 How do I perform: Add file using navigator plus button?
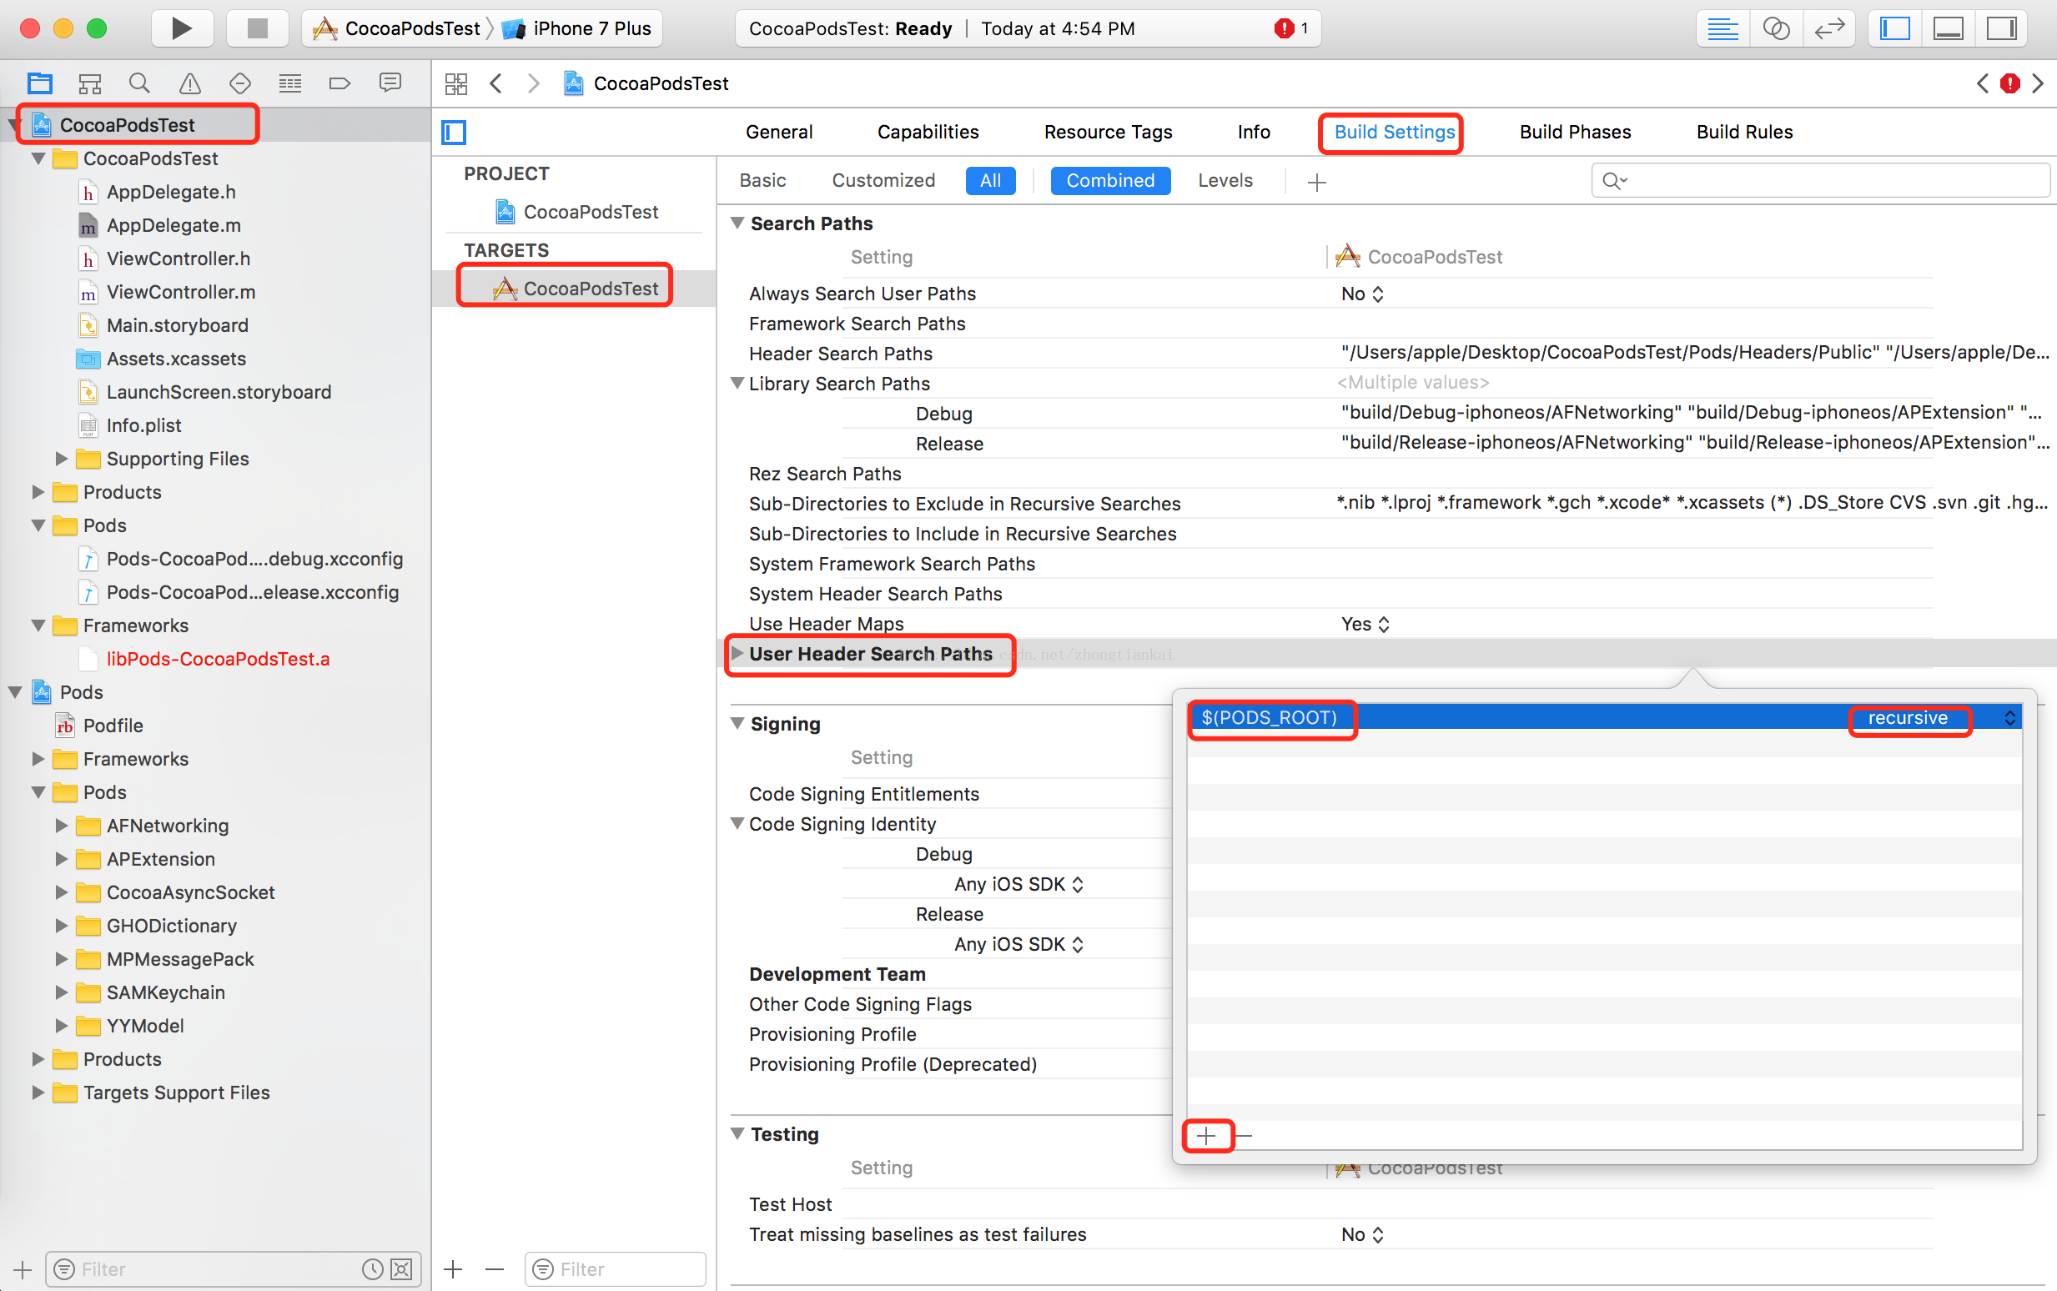23,1268
